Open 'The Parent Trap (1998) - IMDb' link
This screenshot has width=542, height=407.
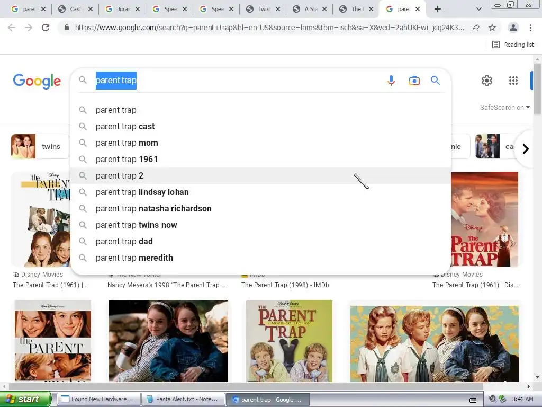pos(285,285)
